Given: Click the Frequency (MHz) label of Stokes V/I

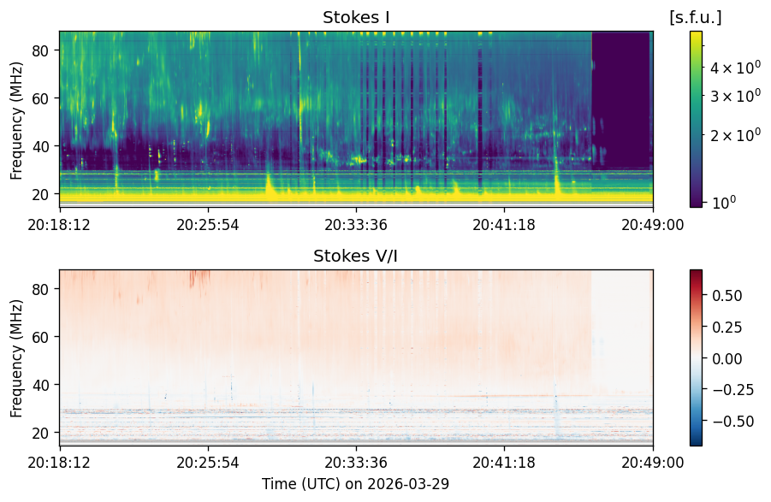Looking at the screenshot, I should [17, 358].
